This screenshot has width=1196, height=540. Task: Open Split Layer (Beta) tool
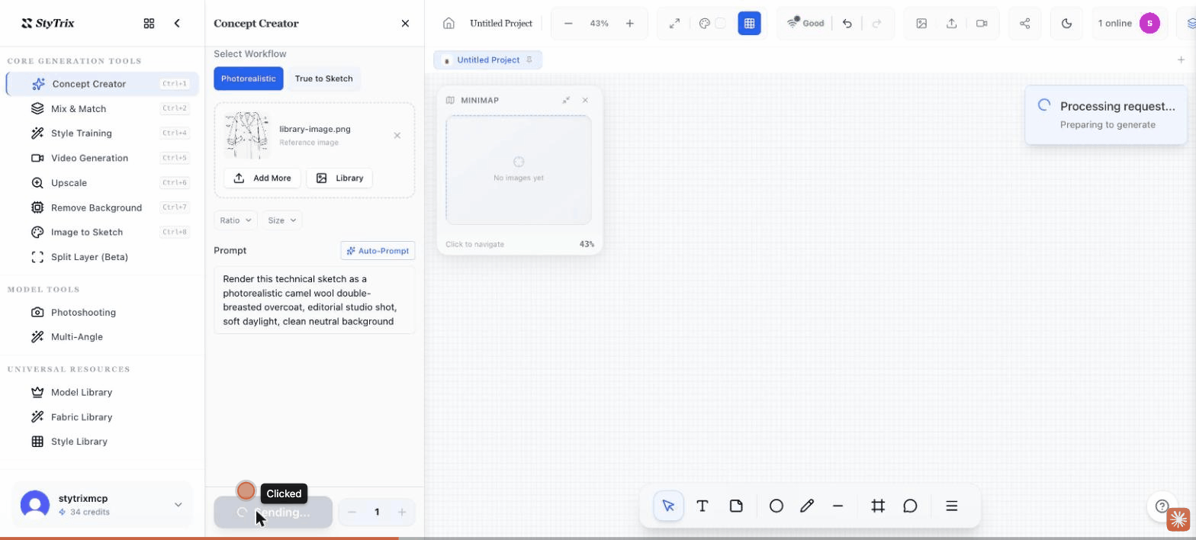point(102,257)
